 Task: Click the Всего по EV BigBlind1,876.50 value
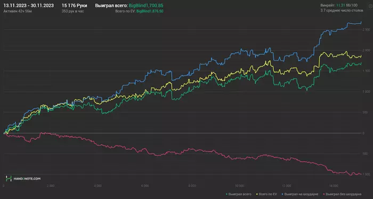tap(150, 11)
